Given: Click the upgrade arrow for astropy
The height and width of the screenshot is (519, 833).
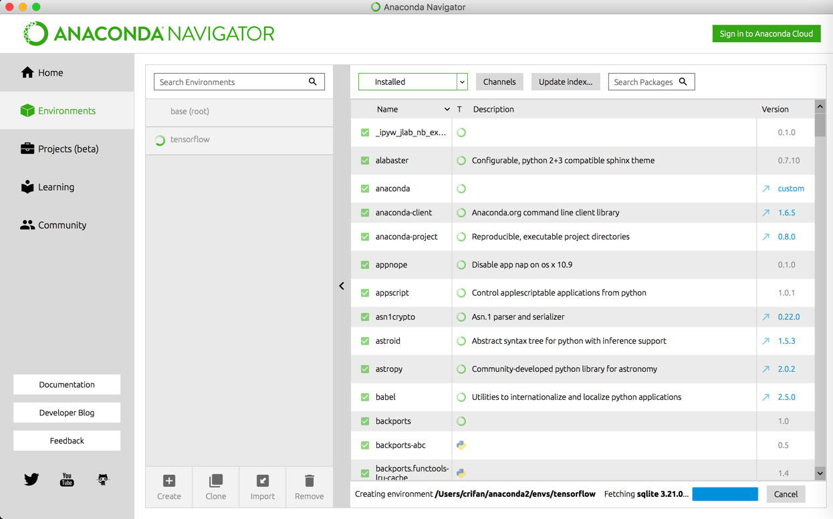Looking at the screenshot, I should tap(766, 369).
